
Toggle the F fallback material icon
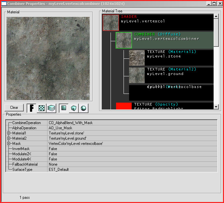point(32,108)
